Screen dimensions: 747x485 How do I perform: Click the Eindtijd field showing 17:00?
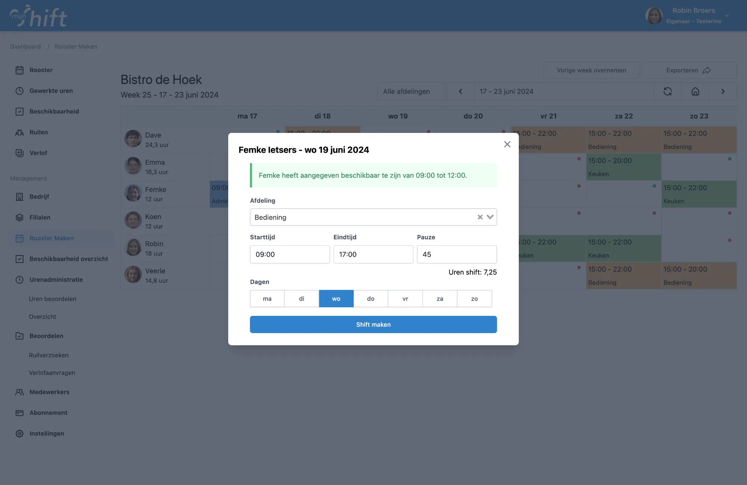point(373,254)
